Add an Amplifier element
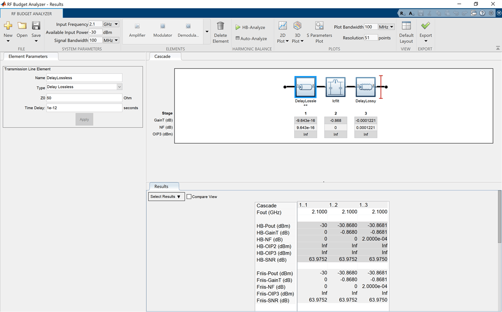502x312 pixels. coord(137,30)
